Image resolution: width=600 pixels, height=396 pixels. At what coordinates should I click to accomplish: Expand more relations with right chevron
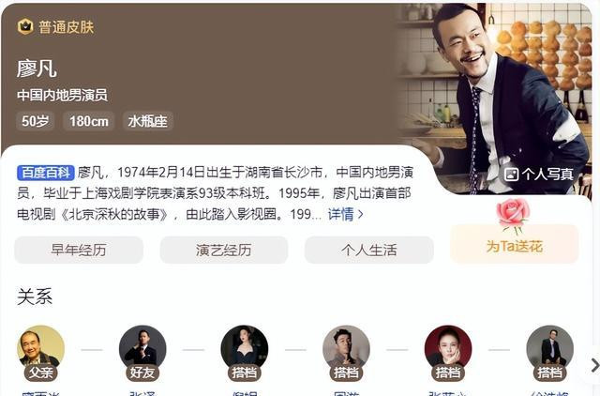pyautogui.click(x=594, y=365)
